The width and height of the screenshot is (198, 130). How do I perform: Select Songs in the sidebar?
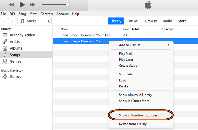coord(26,55)
